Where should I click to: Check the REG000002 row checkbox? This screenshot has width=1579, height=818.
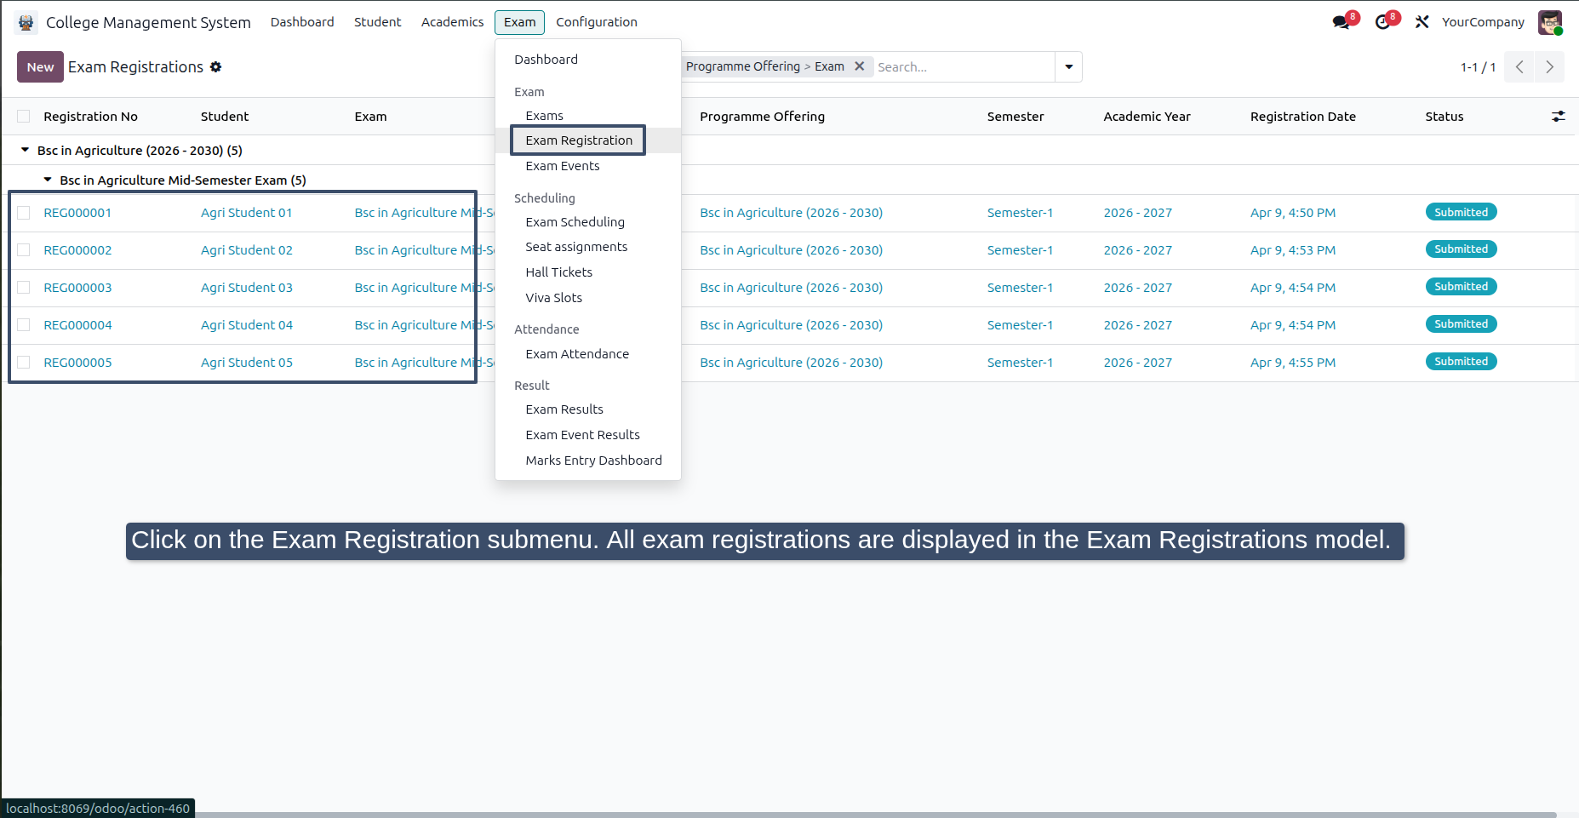click(x=24, y=250)
